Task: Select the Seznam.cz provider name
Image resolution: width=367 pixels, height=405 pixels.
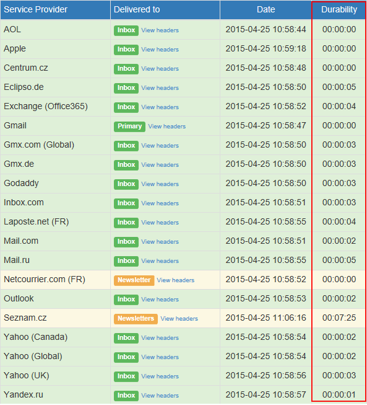Action: (x=25, y=318)
